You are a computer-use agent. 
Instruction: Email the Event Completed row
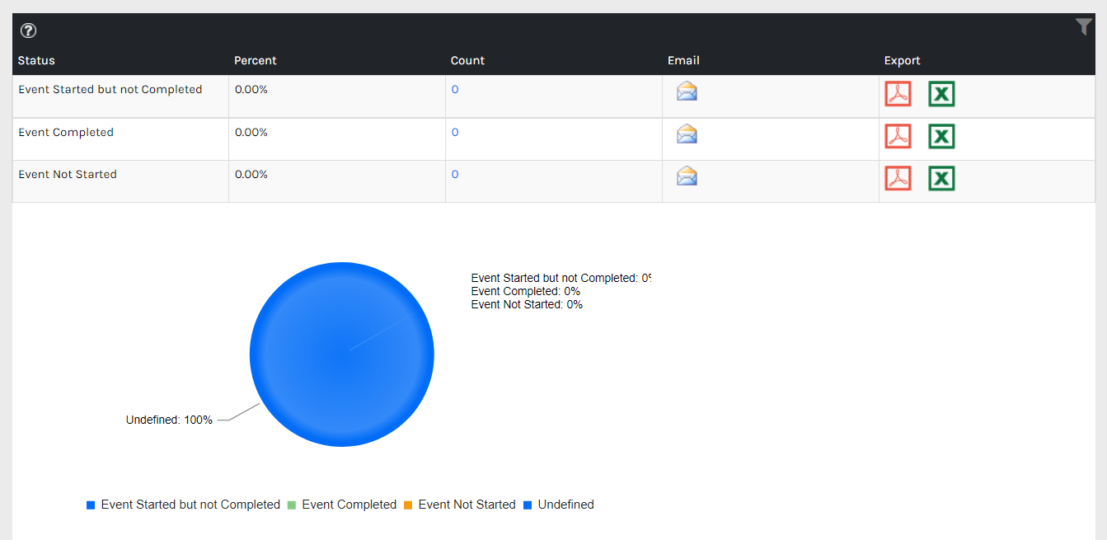(687, 134)
